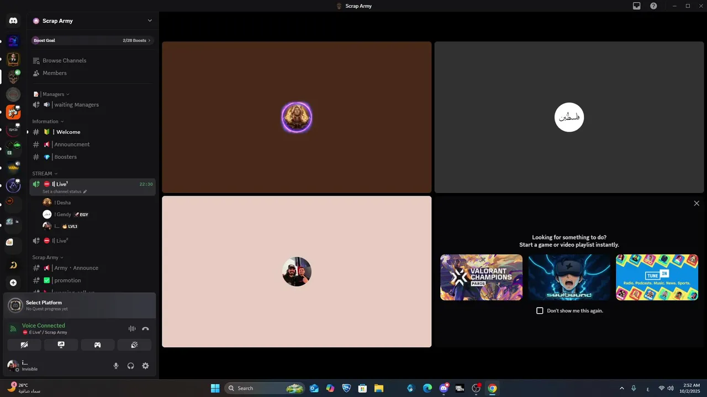Collapse the STREAM category
This screenshot has height=397, width=707.
click(x=45, y=174)
